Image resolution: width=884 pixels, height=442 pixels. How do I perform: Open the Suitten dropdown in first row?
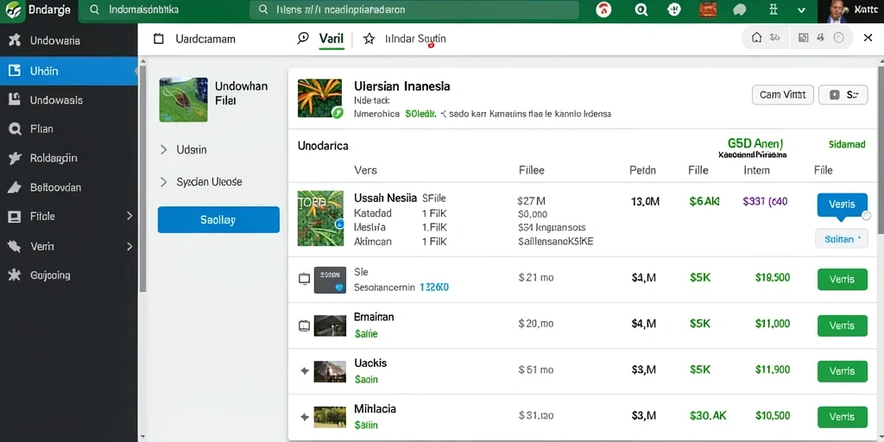pyautogui.click(x=842, y=239)
